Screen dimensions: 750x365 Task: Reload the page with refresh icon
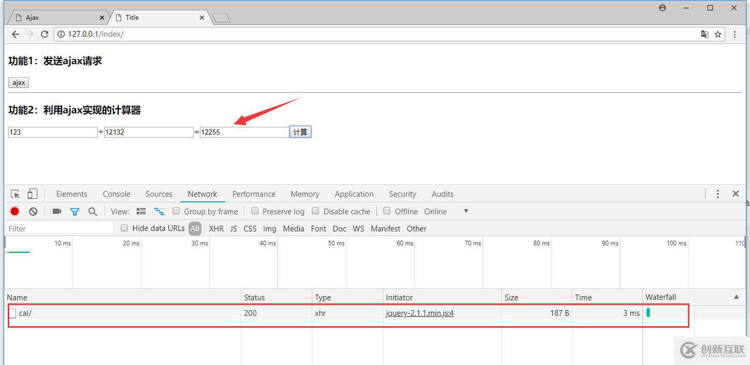click(x=45, y=34)
